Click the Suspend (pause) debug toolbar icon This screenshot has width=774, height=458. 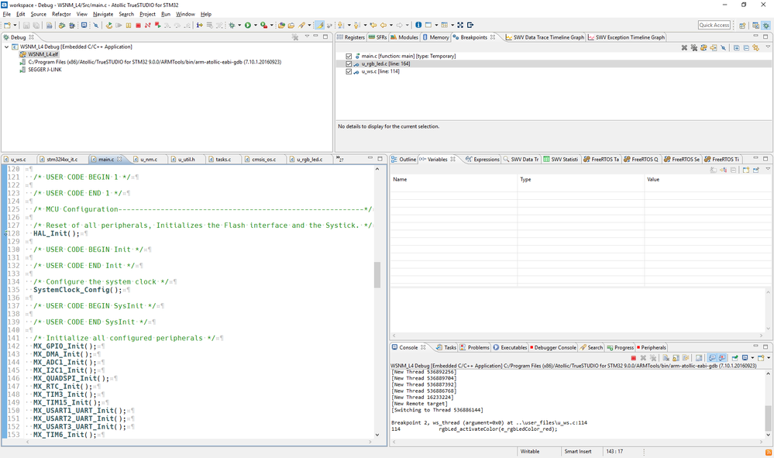pos(129,25)
